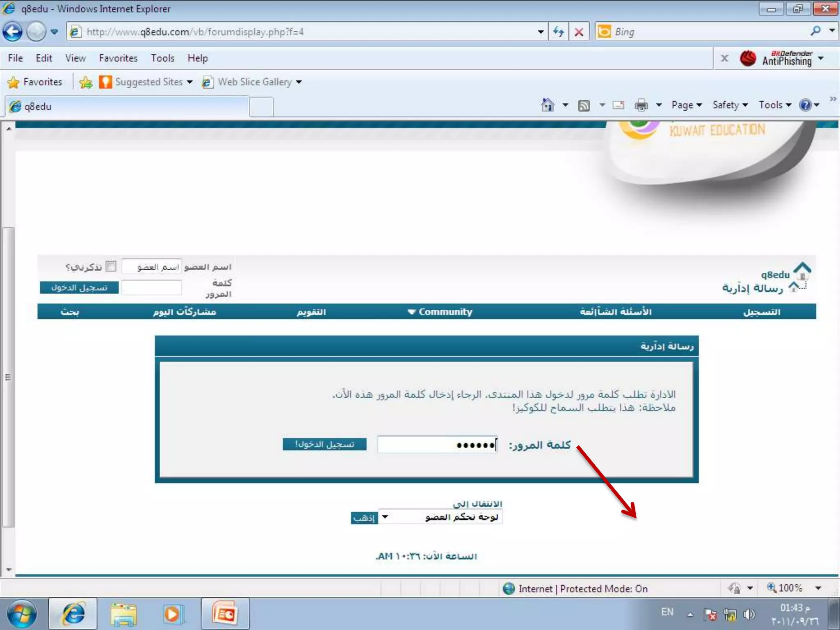Open the command bar Tools menu
The height and width of the screenshot is (630, 840).
pyautogui.click(x=775, y=105)
